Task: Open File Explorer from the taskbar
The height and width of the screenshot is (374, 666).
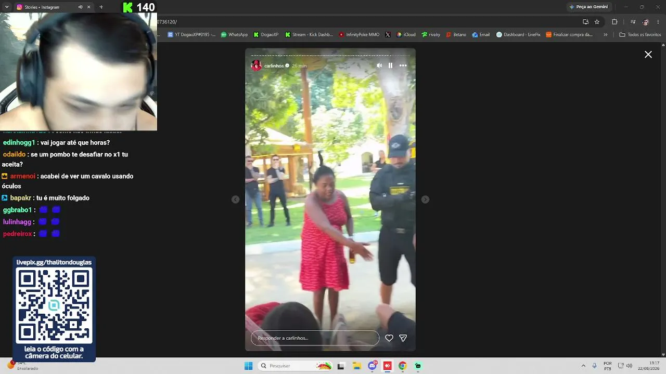Action: click(357, 366)
